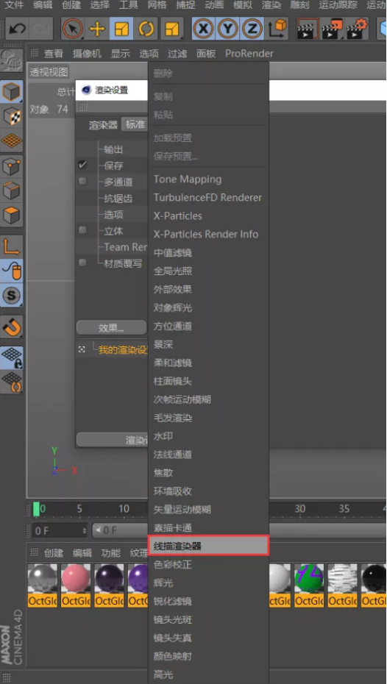
Task: Click the green playhead at frame 0
Action: tap(36, 509)
